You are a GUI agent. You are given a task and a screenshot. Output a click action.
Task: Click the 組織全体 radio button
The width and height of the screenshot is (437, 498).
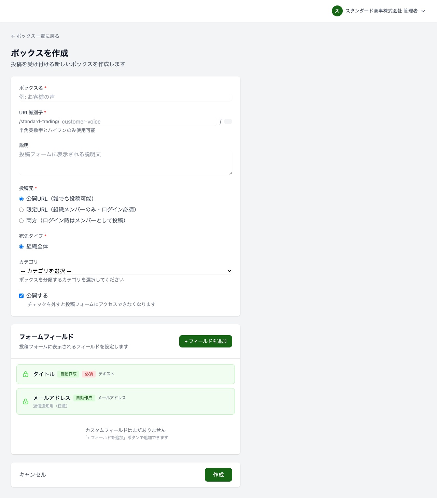click(21, 246)
